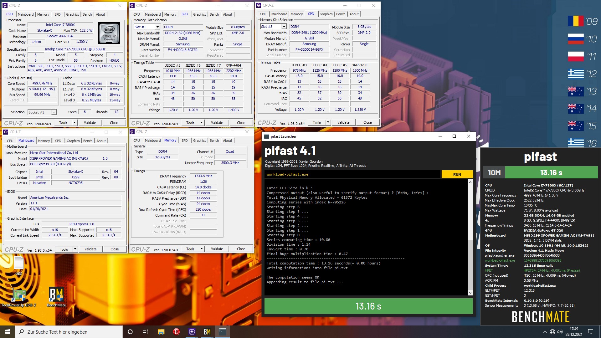Image resolution: width=601 pixels, height=338 pixels.
Task: Expand Tools arrow in Mainboard window
Action: (x=75, y=249)
